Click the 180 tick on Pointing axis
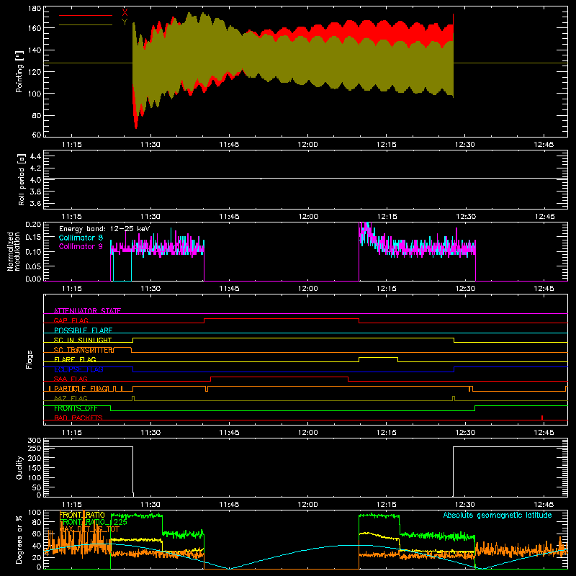 tap(35, 8)
